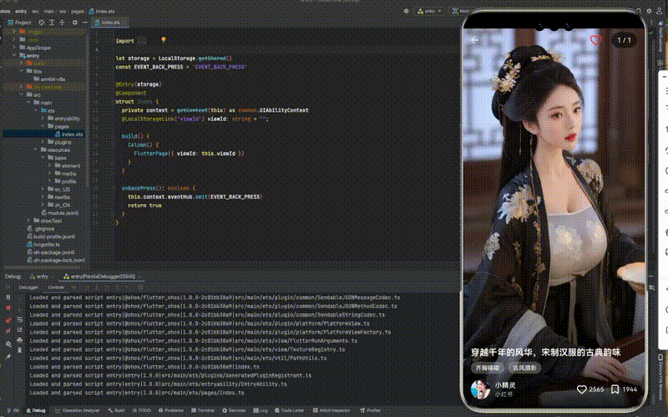Open the Services tool window

[x=234, y=410]
